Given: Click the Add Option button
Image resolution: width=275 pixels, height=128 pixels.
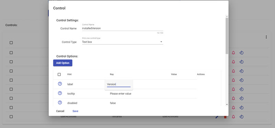Looking at the screenshot, I should [x=63, y=63].
